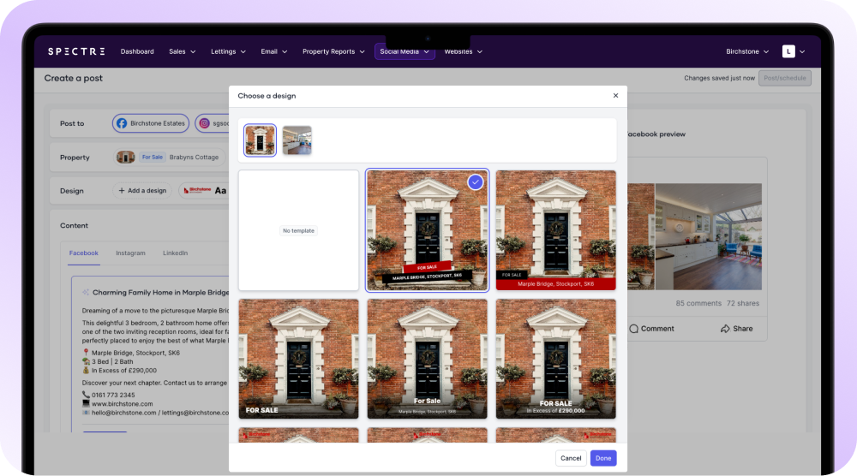Click the Add a design button
Image resolution: width=857 pixels, height=476 pixels.
coord(142,191)
